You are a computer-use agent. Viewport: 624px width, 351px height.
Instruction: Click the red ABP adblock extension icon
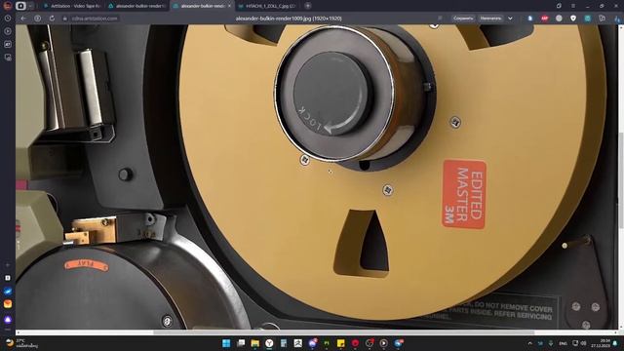(x=544, y=19)
